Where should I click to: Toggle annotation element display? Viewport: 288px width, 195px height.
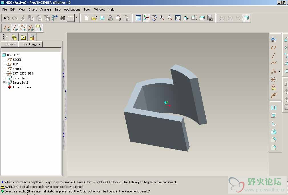(x=39, y=28)
